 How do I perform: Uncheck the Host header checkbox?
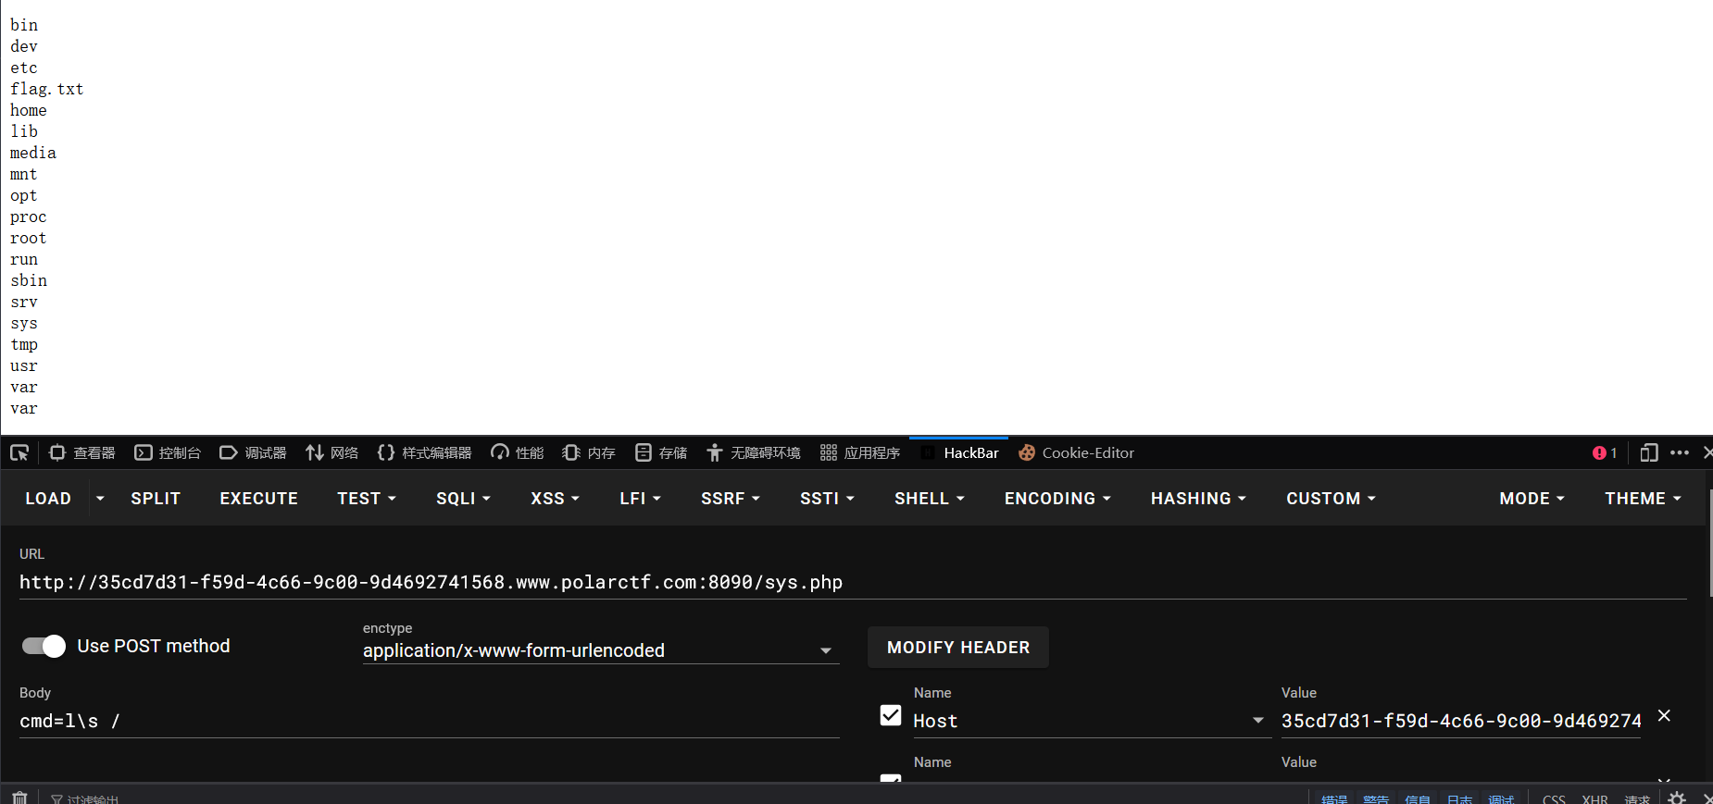coord(891,715)
